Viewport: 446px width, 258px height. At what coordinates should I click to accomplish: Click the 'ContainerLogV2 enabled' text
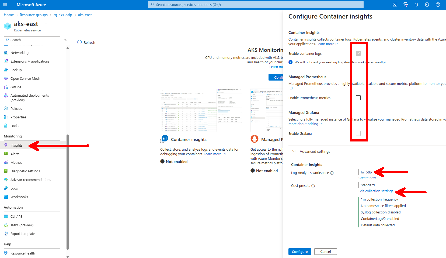380,219
